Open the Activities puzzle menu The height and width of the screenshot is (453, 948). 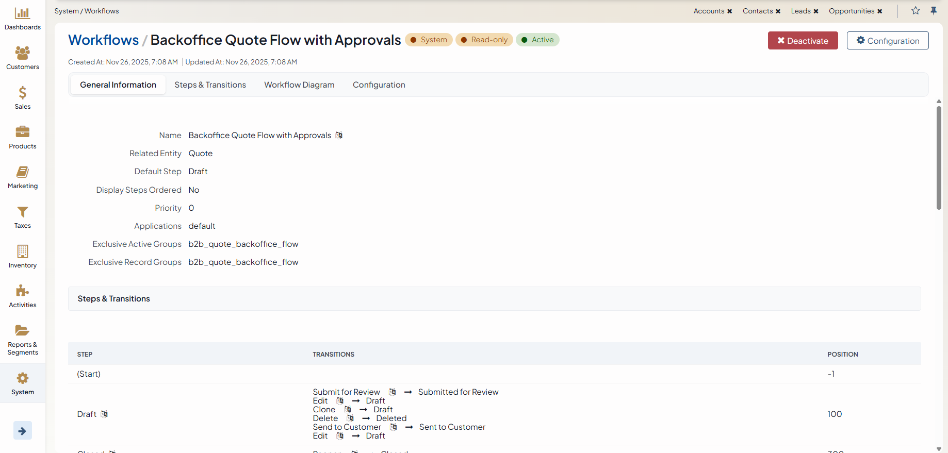pyautogui.click(x=22, y=296)
